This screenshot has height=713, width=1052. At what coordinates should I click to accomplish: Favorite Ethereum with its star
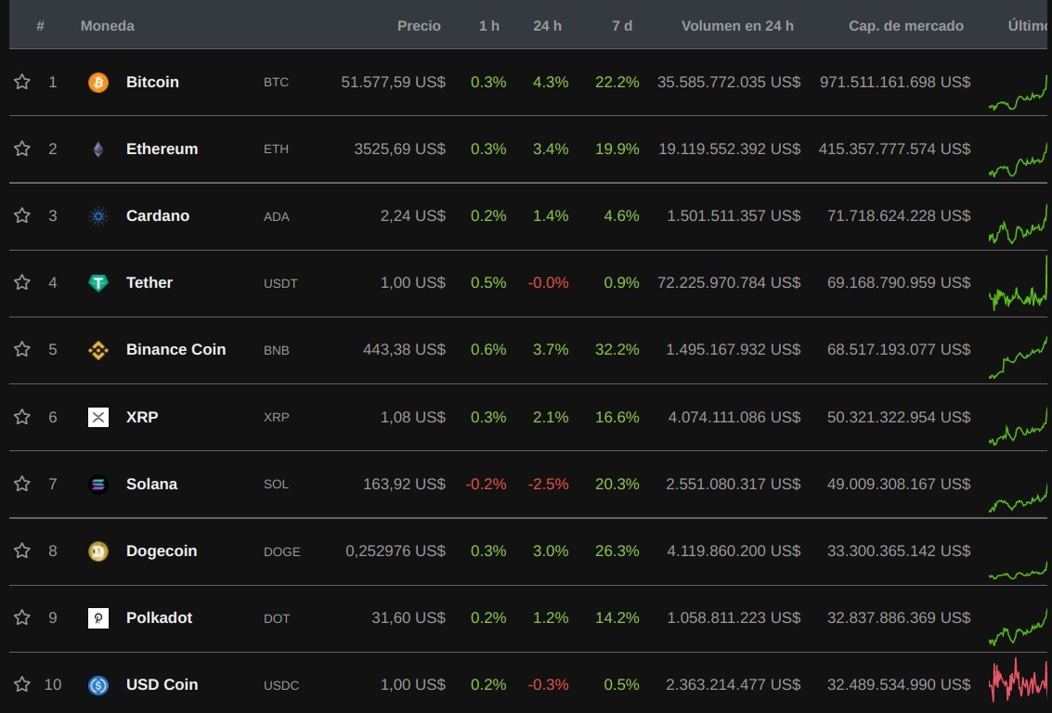point(22,149)
